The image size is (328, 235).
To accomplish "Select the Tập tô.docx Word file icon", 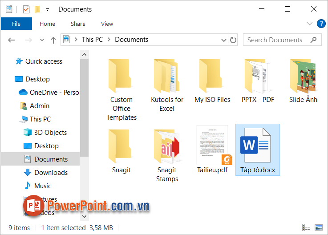I will pos(255,145).
